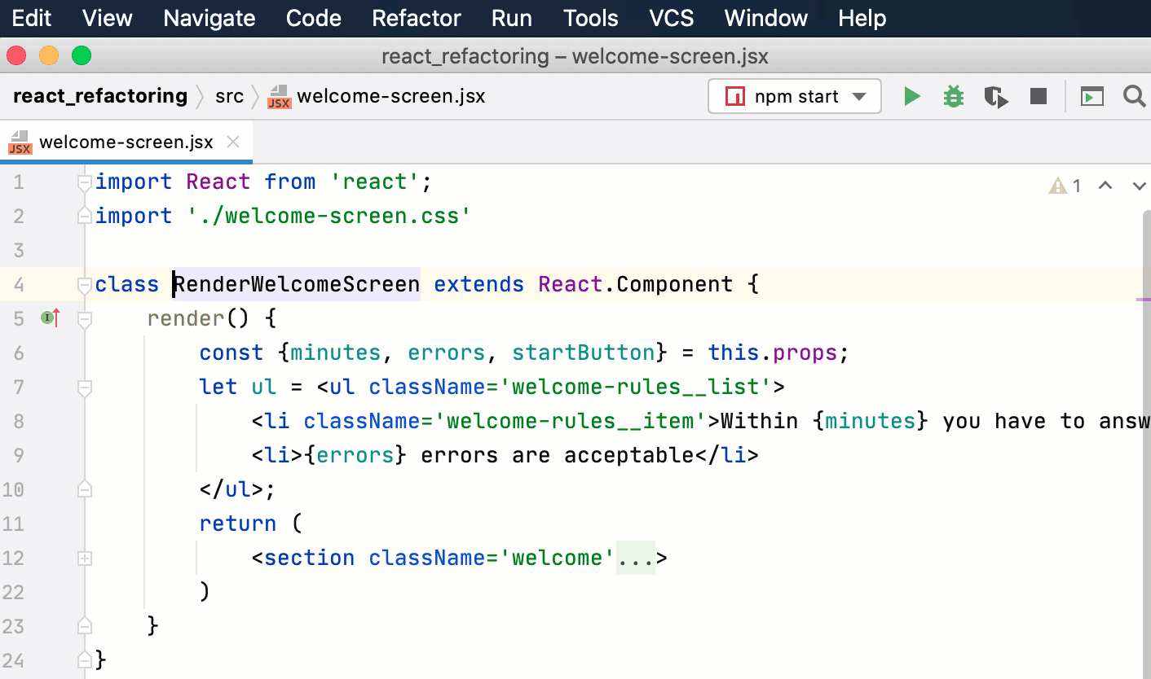Collapse the RenderWelcomeScreen class fold arrow
Screen dimensions: 1151x679
point(84,284)
